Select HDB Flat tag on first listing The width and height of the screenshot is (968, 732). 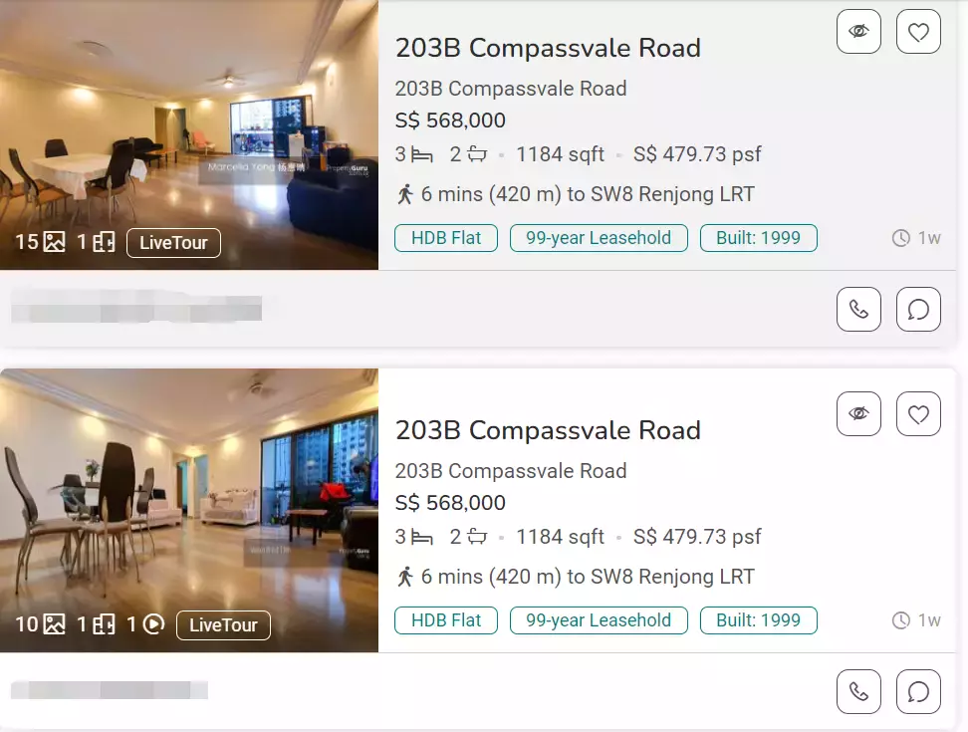(446, 238)
